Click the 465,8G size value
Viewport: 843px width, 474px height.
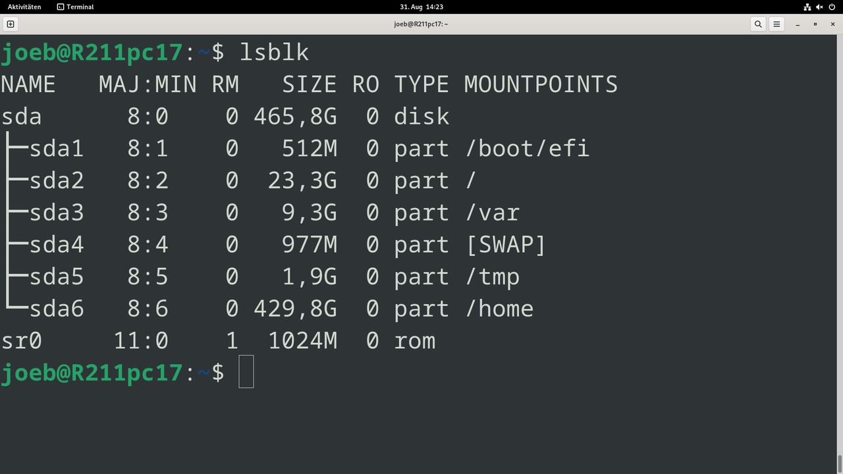(295, 117)
